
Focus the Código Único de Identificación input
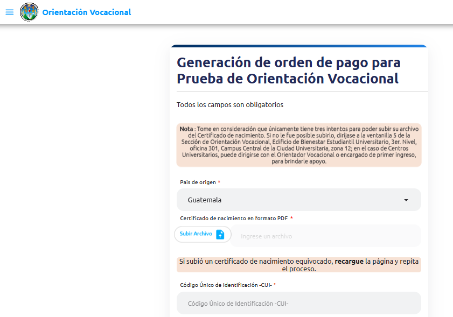pyautogui.click(x=298, y=303)
